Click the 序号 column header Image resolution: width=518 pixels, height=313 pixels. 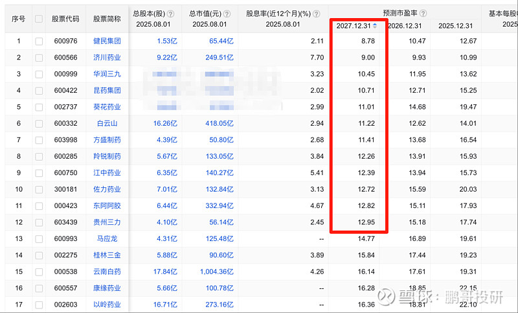(19, 19)
